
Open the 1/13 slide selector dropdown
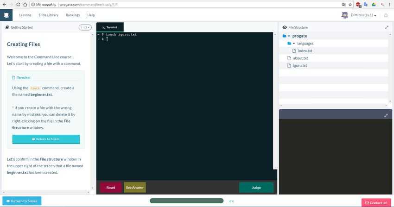point(85,27)
